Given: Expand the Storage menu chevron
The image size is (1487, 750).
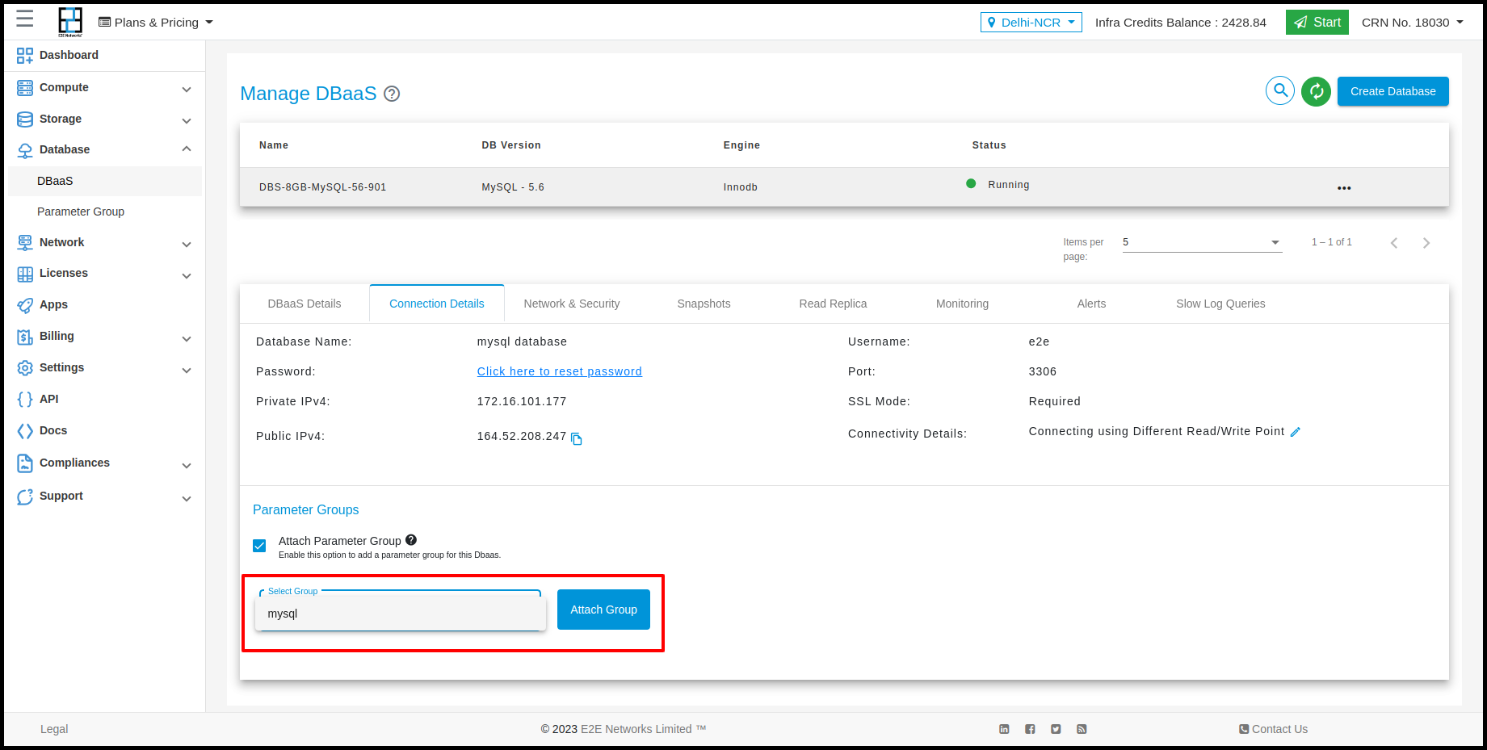Looking at the screenshot, I should tap(187, 121).
